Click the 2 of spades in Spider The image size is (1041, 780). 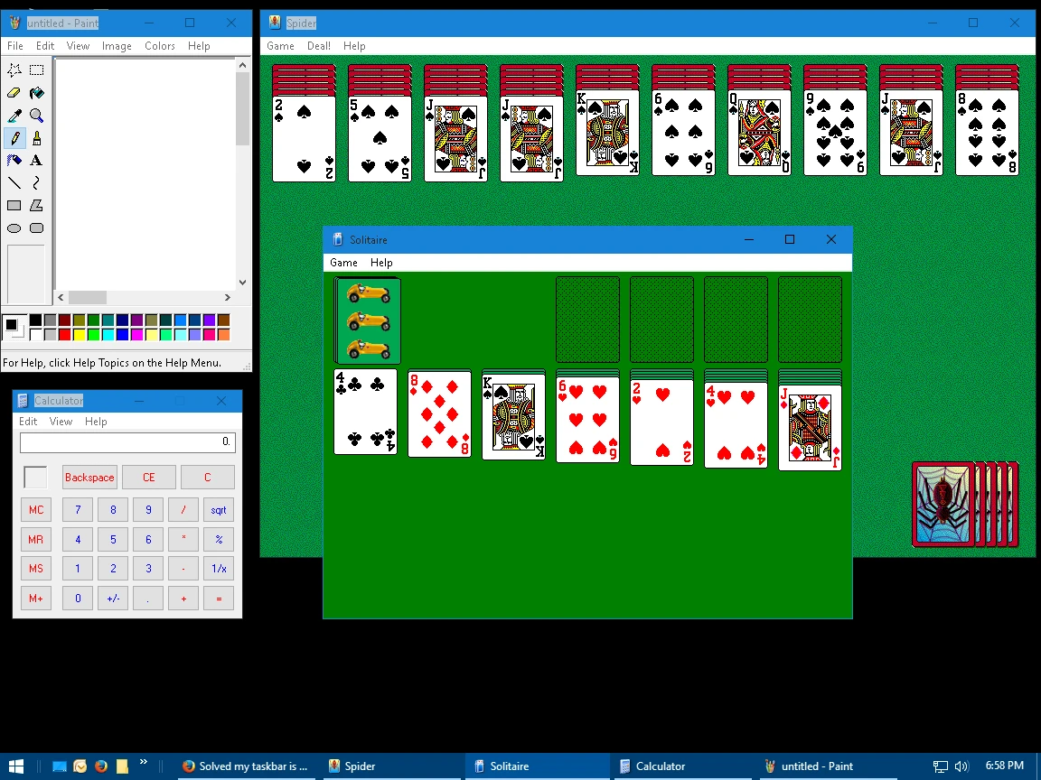304,139
